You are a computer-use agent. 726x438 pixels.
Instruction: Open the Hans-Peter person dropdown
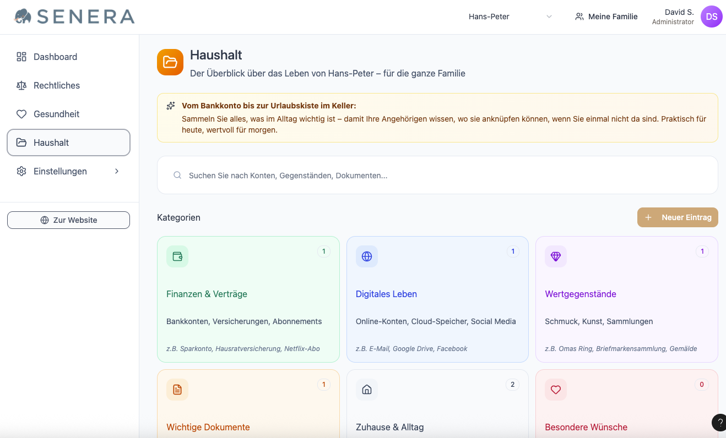point(510,17)
